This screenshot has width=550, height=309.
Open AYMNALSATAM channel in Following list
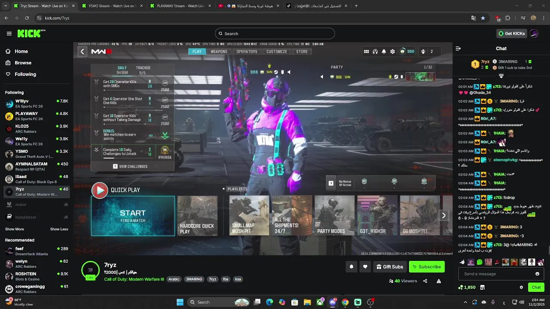point(37,167)
